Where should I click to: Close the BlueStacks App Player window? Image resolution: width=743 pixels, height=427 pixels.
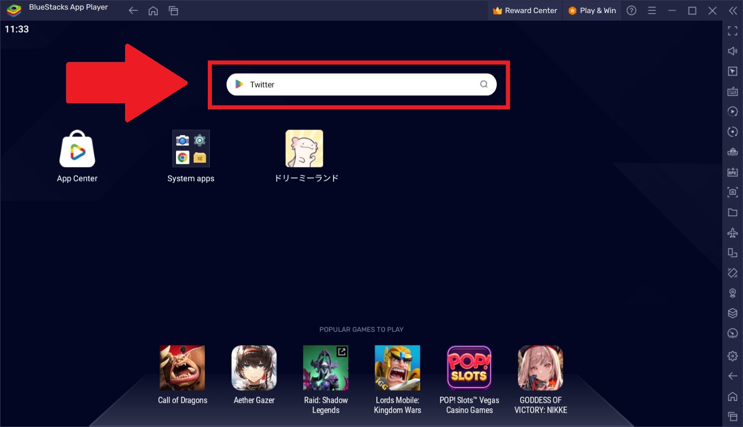tap(712, 11)
